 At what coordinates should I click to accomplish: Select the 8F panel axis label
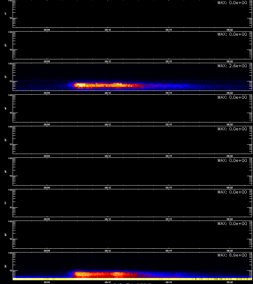(x=6, y=234)
